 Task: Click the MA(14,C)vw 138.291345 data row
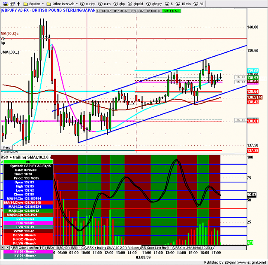(x=28, y=203)
